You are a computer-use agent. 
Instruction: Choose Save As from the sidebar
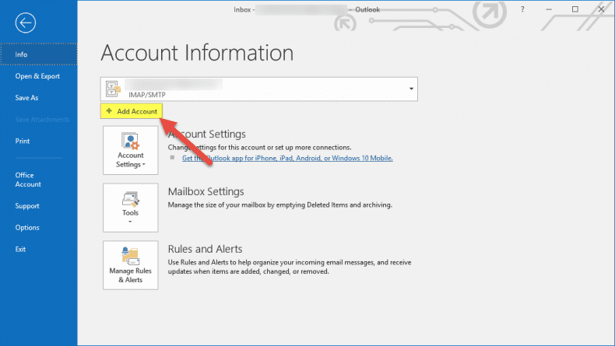pos(26,98)
